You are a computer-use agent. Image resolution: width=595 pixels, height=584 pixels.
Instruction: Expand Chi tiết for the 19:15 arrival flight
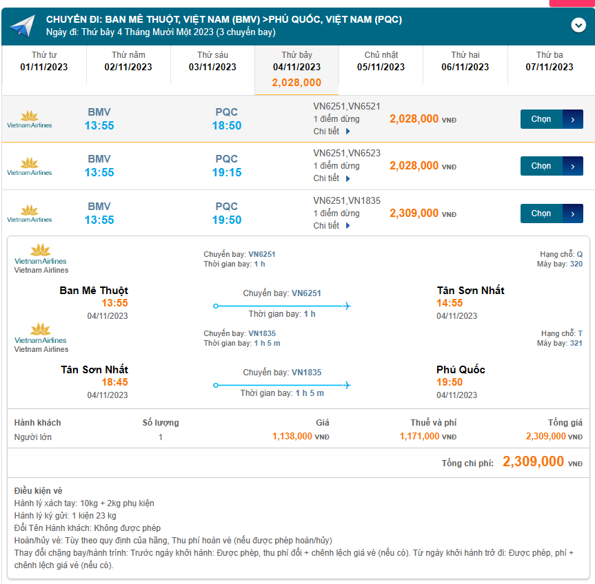325,178
